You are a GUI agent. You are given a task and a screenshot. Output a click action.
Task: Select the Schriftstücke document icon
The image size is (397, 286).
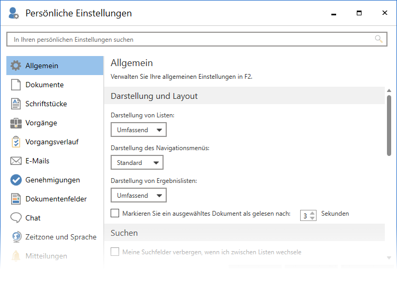point(16,104)
